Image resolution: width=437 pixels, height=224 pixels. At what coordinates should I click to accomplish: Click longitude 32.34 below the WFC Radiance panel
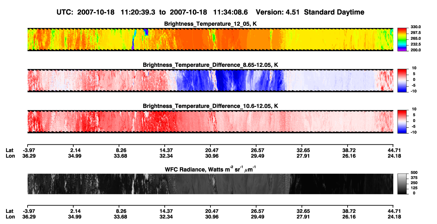[167, 217]
